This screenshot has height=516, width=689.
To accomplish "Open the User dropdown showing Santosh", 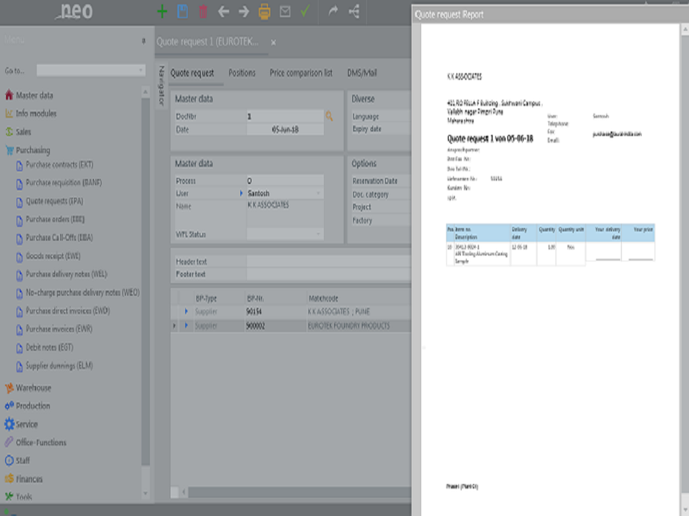I will tap(318, 193).
